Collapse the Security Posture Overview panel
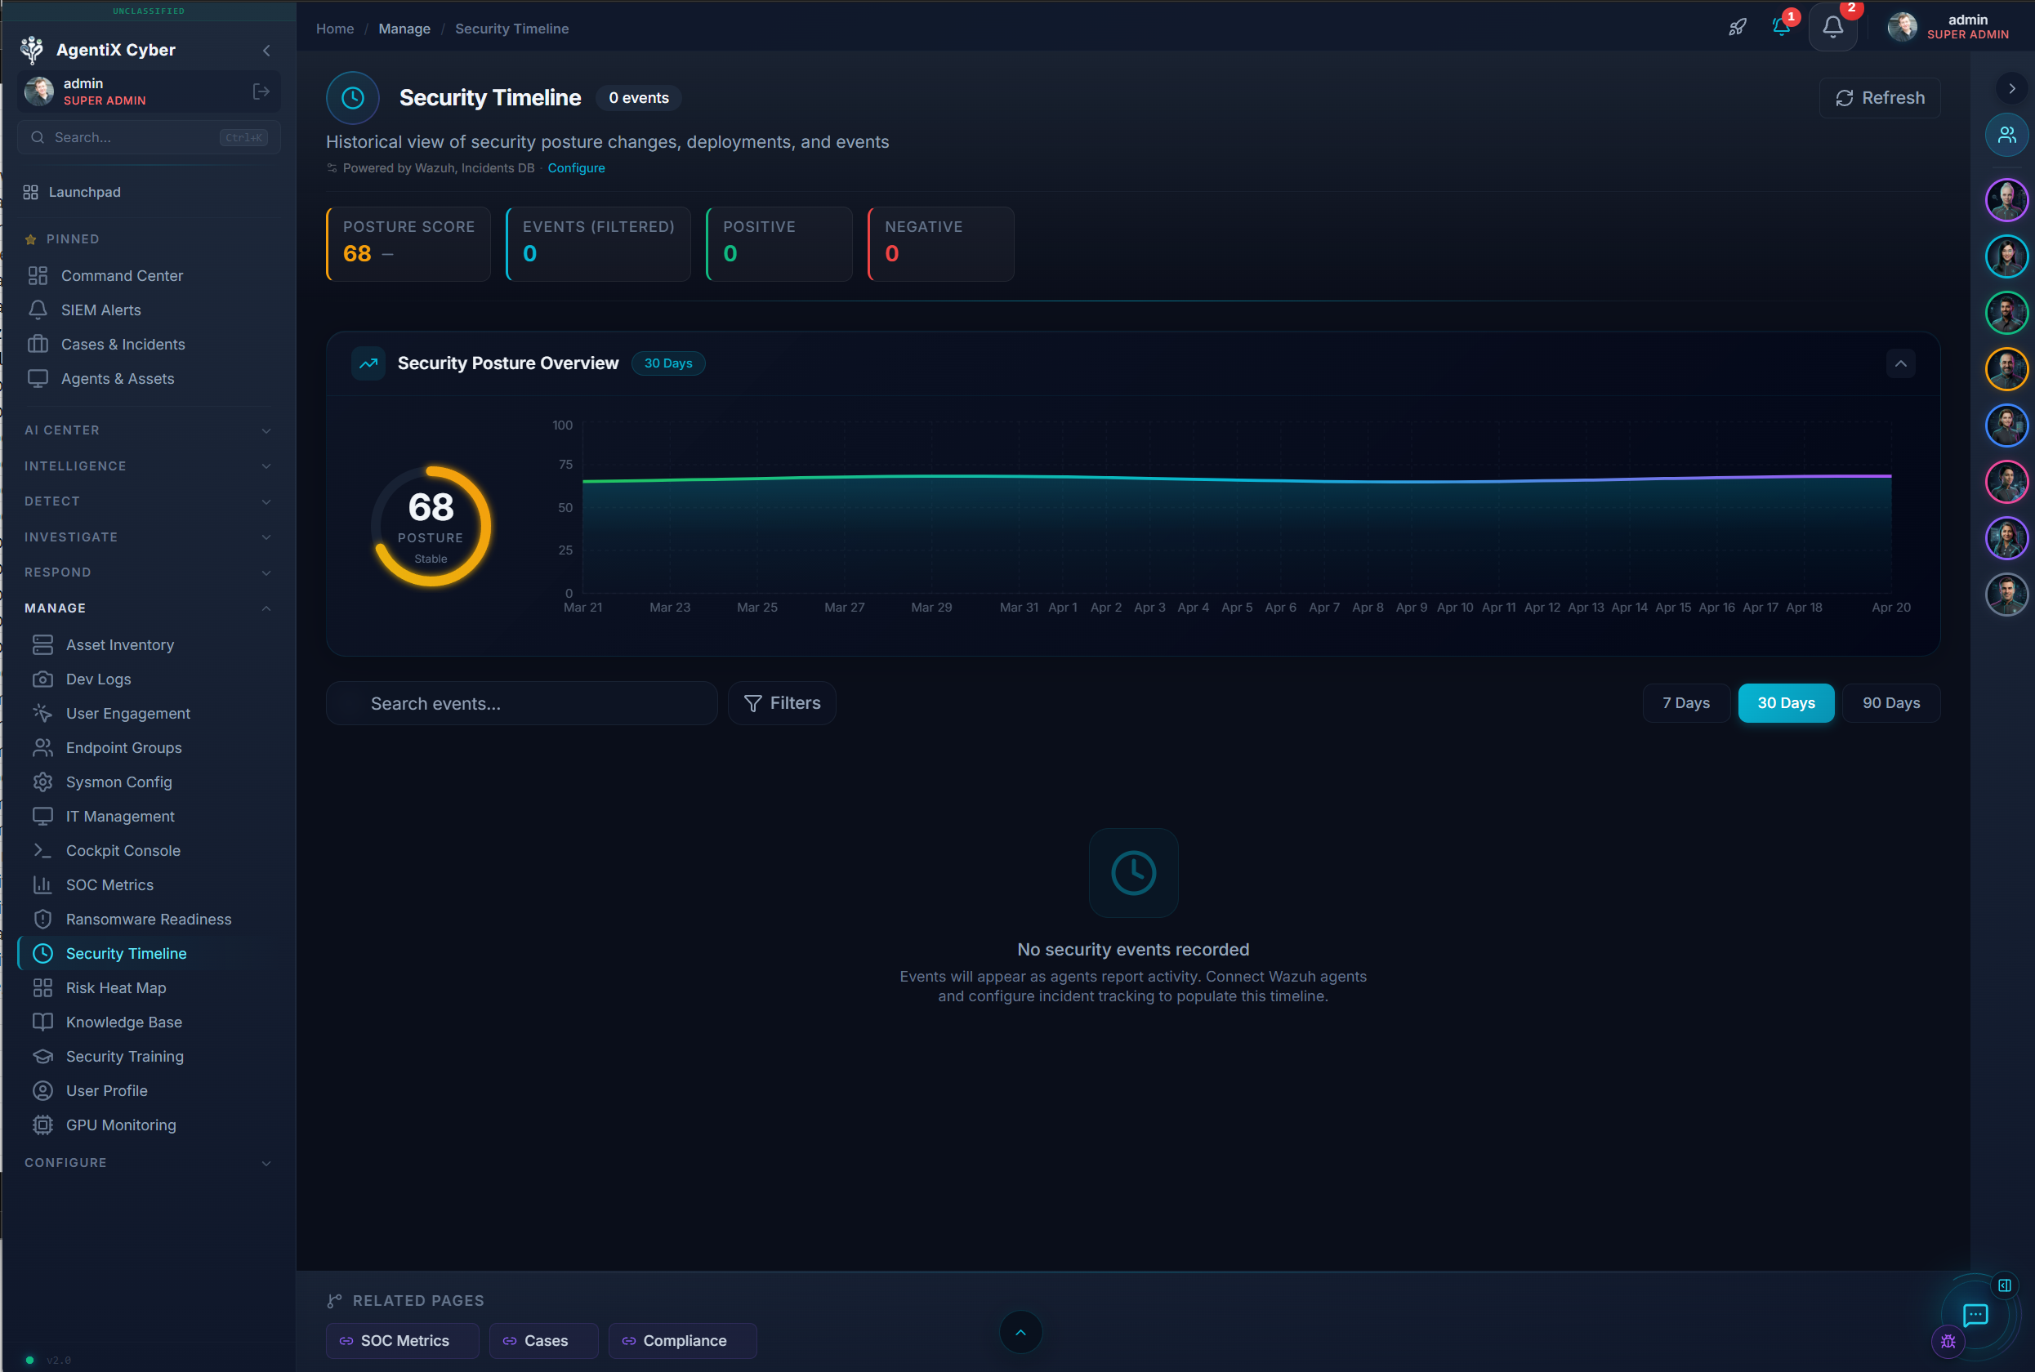This screenshot has width=2035, height=1372. pyautogui.click(x=1900, y=363)
